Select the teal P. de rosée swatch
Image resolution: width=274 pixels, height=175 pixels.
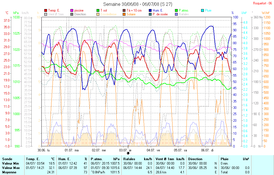(x=150, y=14)
